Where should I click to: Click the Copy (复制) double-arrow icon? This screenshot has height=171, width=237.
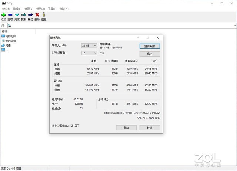tap(24, 15)
